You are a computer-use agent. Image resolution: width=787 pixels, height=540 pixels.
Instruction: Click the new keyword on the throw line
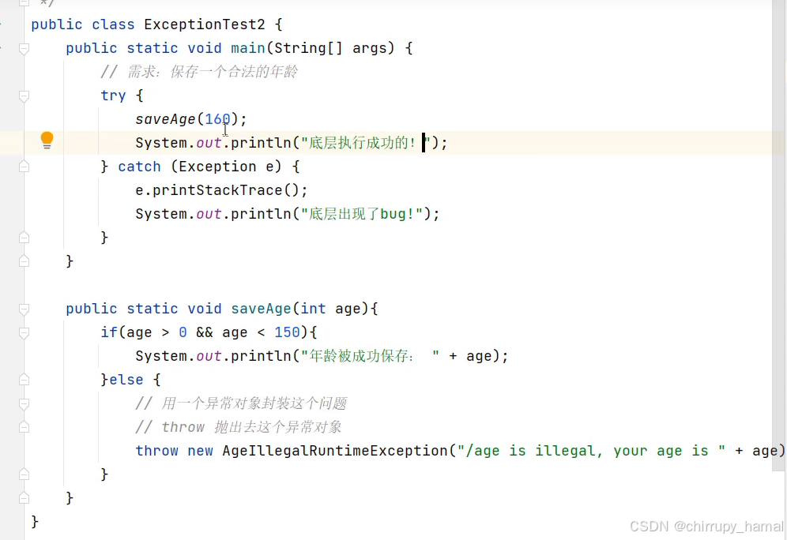[200, 451]
